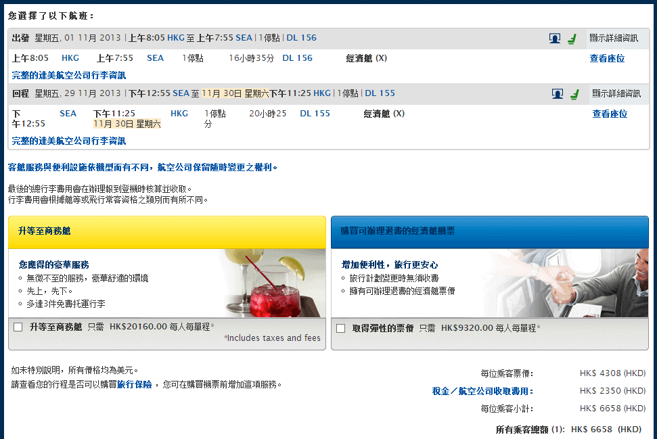Open baggage info link under departure flight
The image size is (657, 439).
pos(69,76)
